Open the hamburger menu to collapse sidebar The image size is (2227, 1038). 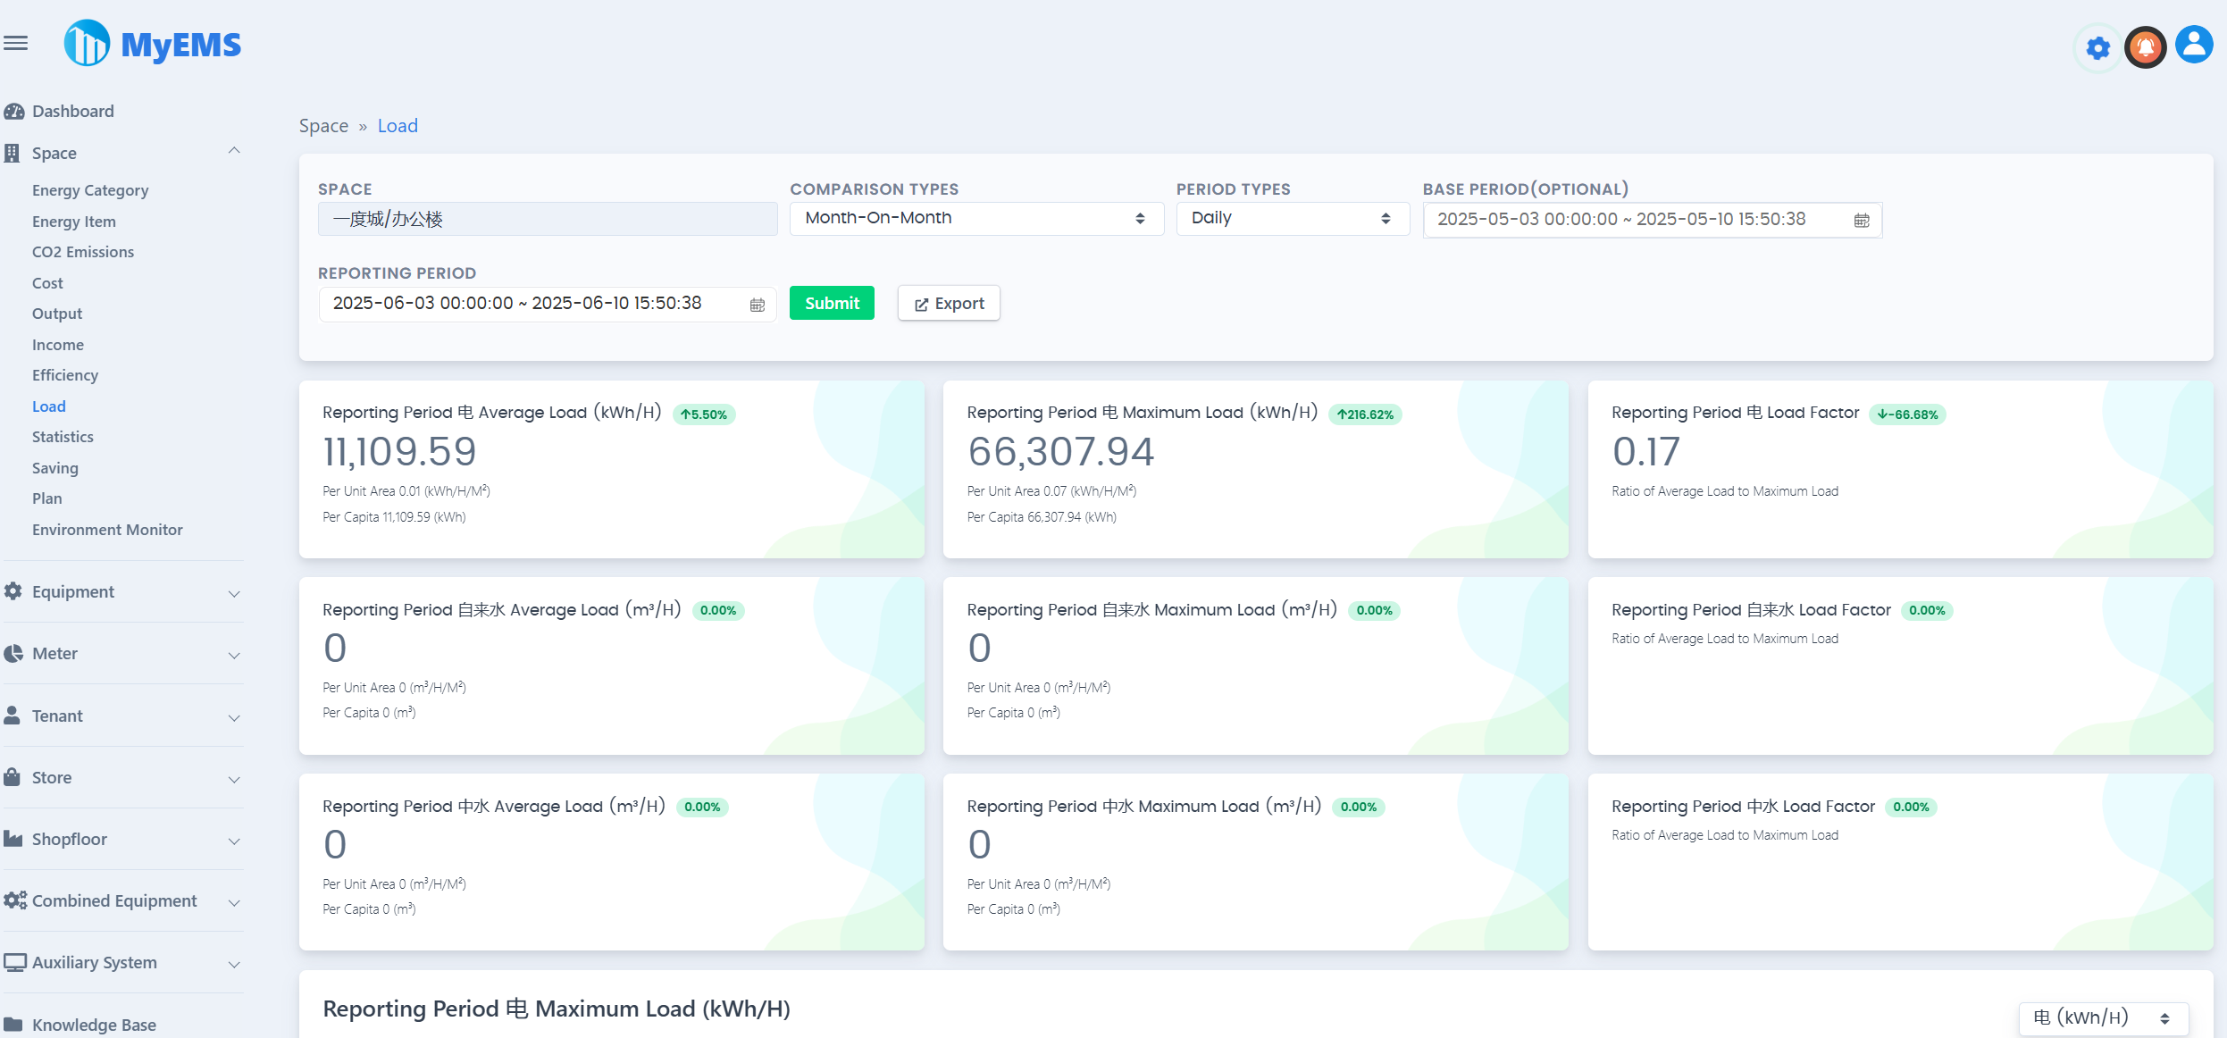click(x=15, y=42)
